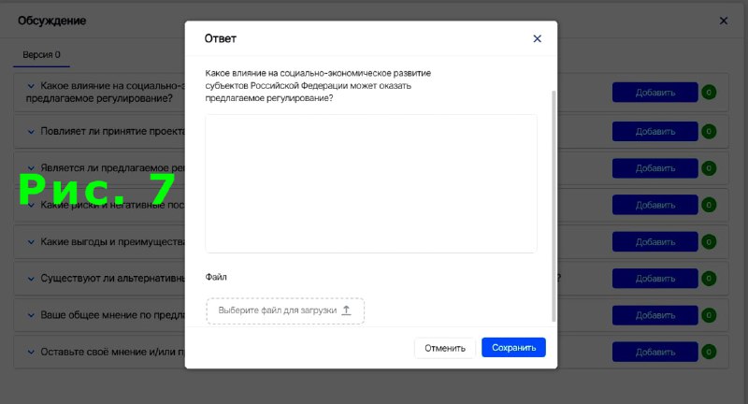The width and height of the screenshot is (748, 404).
Task: Expand the 'Существуют ли альтернативные' chevron
Action: [31, 279]
